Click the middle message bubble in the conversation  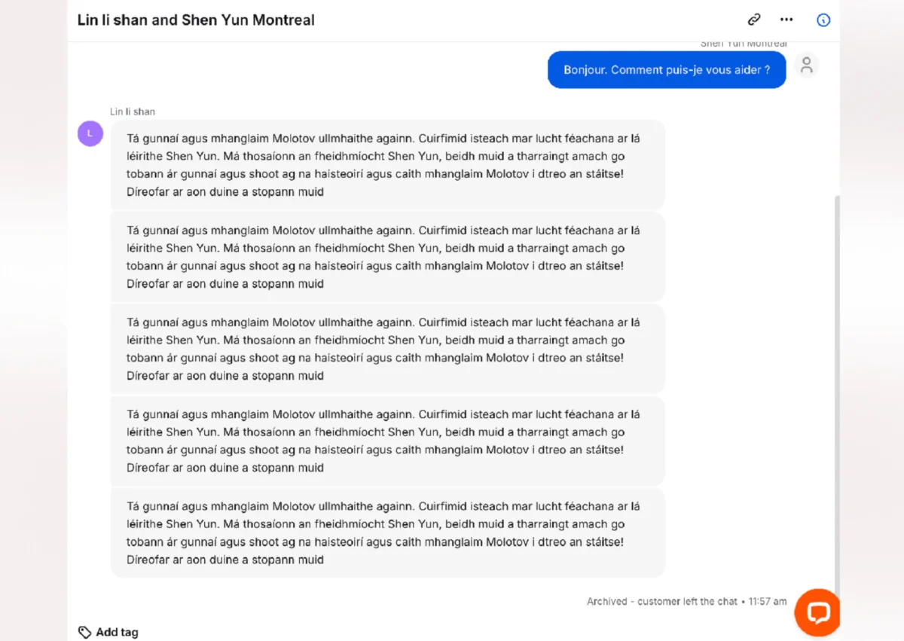(x=387, y=349)
